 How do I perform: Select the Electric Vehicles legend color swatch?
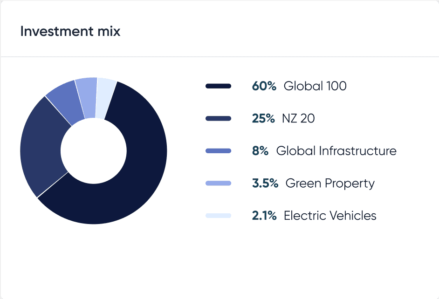point(218,216)
